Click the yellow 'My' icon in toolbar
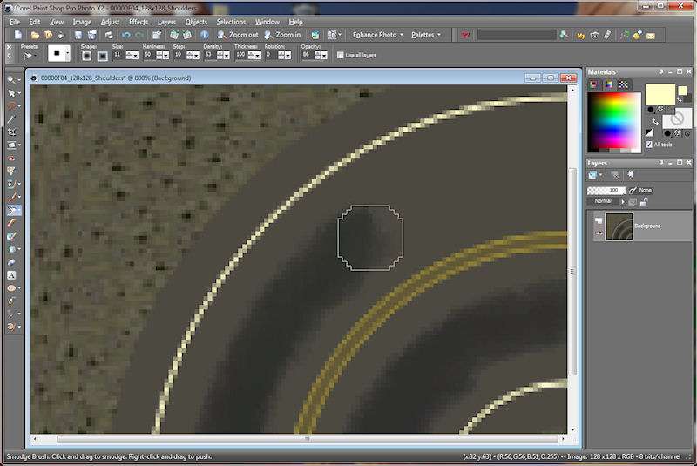 point(580,36)
